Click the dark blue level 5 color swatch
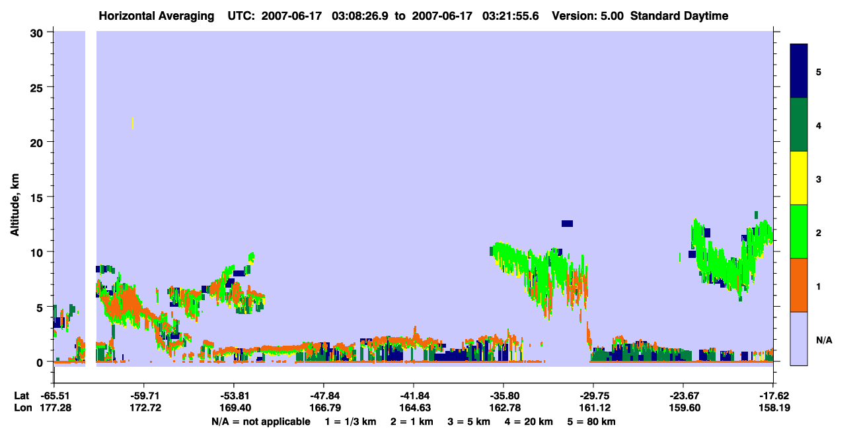This screenshot has height=440, width=859. tap(799, 71)
